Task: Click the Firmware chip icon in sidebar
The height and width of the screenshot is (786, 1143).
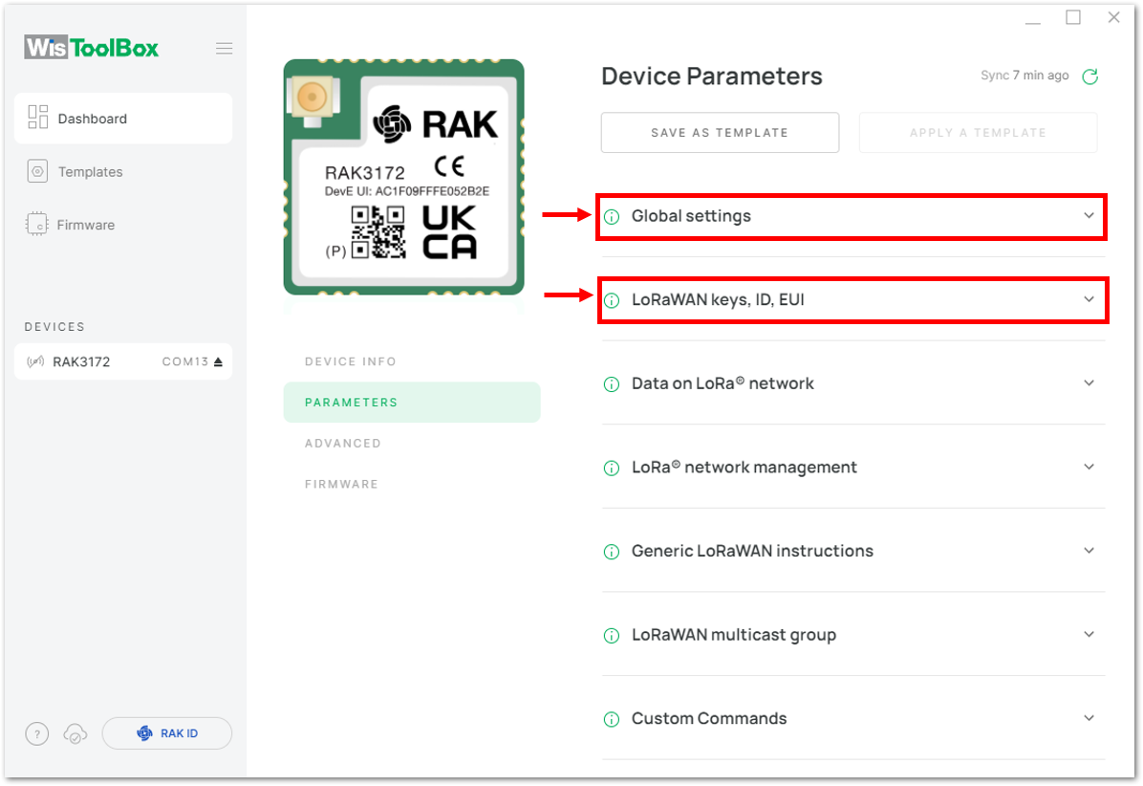Action: tap(36, 224)
